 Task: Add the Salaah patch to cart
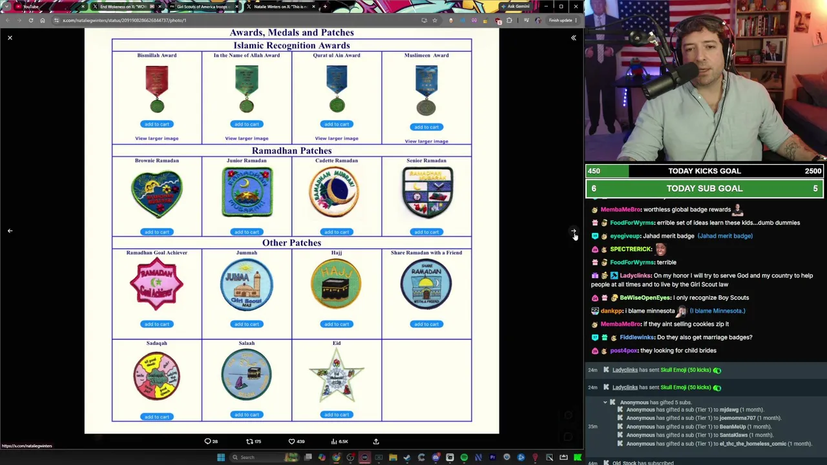246,415
